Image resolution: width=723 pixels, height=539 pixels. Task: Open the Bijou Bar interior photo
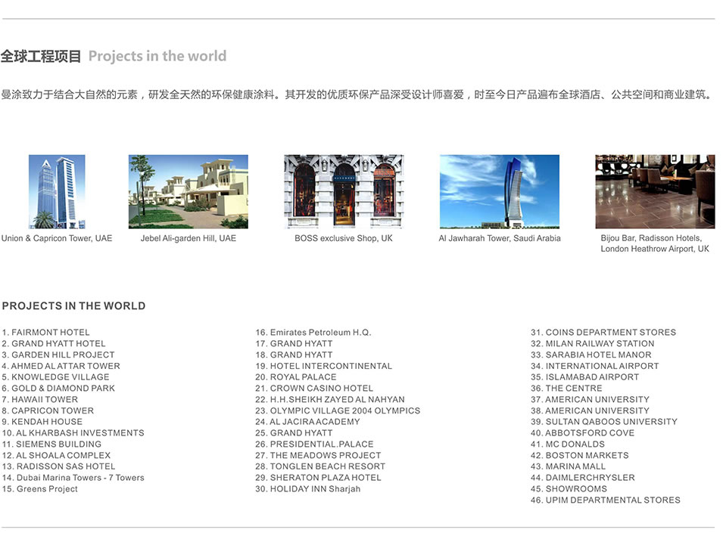(x=655, y=191)
